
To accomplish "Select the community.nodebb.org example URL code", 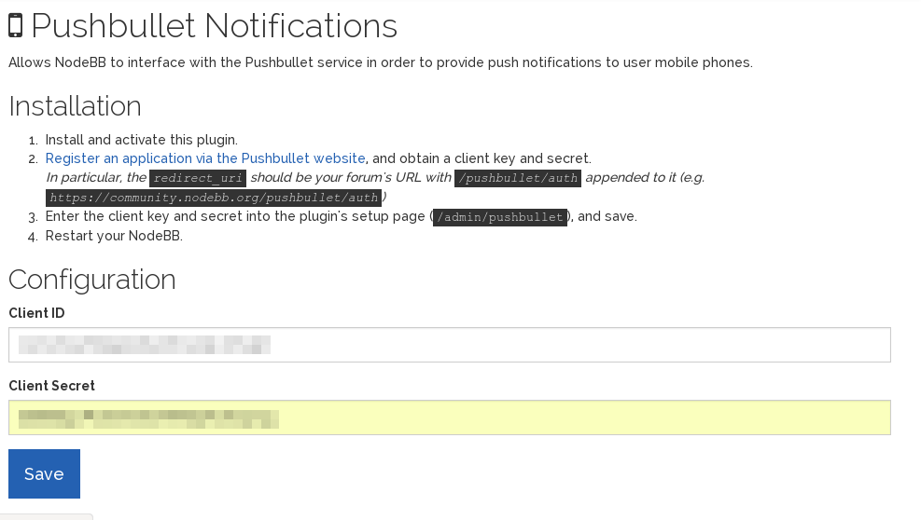I will (x=213, y=198).
